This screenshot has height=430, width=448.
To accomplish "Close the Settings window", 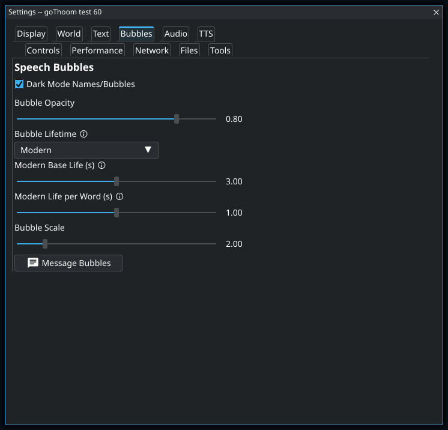I will pos(436,12).
